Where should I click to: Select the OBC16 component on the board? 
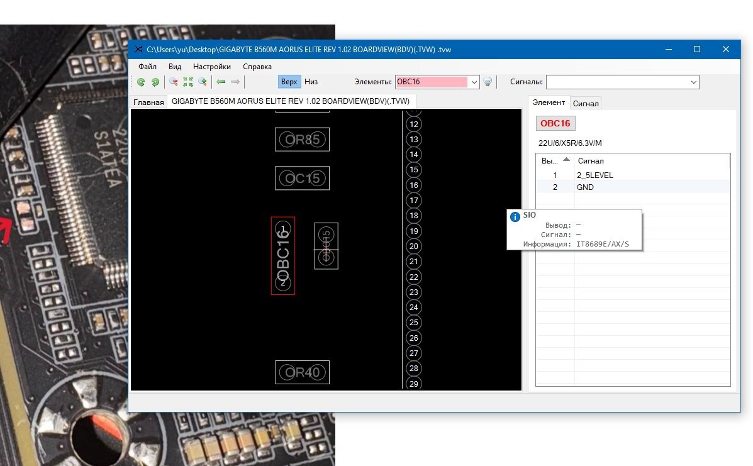pyautogui.click(x=283, y=256)
